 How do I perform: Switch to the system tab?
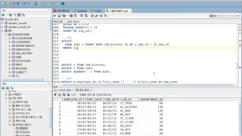coord(81,11)
